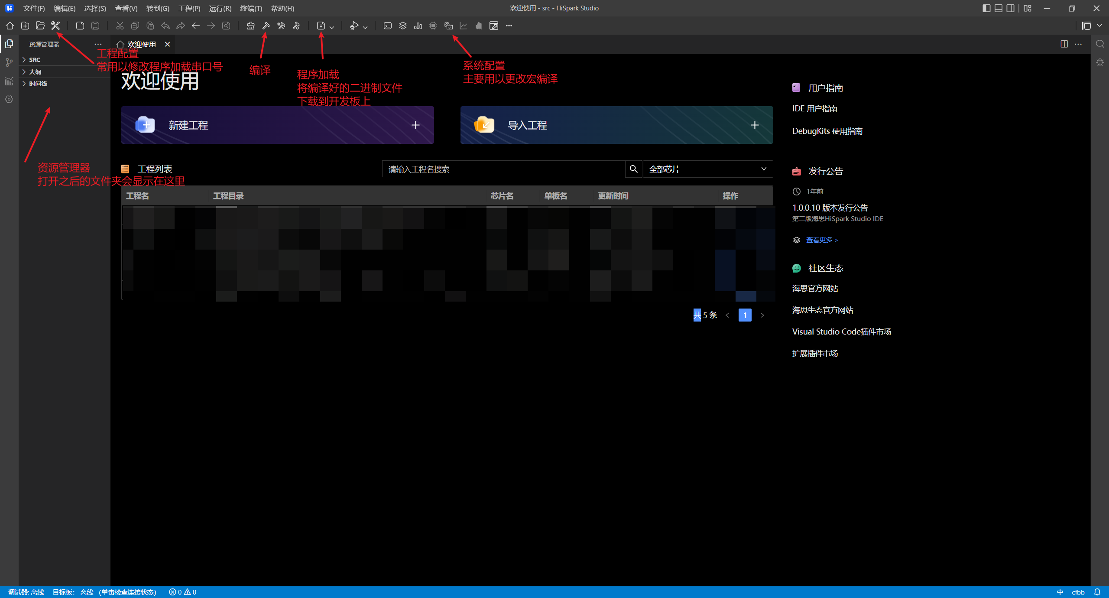The height and width of the screenshot is (598, 1109).
Task: Open the 全部芯片 chip filter dropdown
Action: point(707,169)
